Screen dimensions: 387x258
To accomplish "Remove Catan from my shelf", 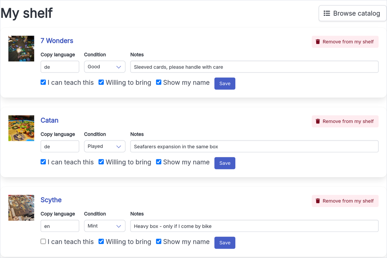I will tap(345, 121).
